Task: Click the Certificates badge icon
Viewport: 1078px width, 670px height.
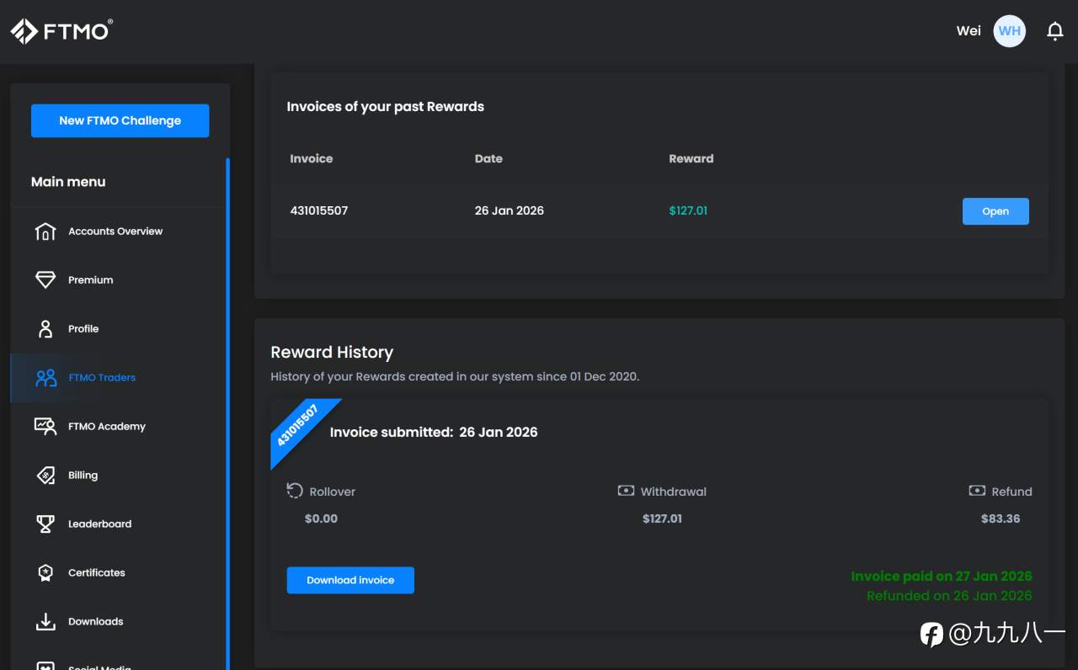Action: 45,573
